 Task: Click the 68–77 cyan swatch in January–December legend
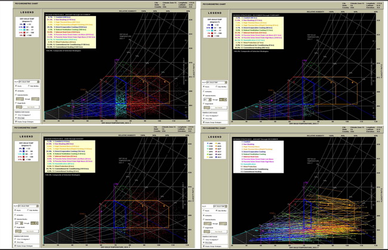coord(25,30)
